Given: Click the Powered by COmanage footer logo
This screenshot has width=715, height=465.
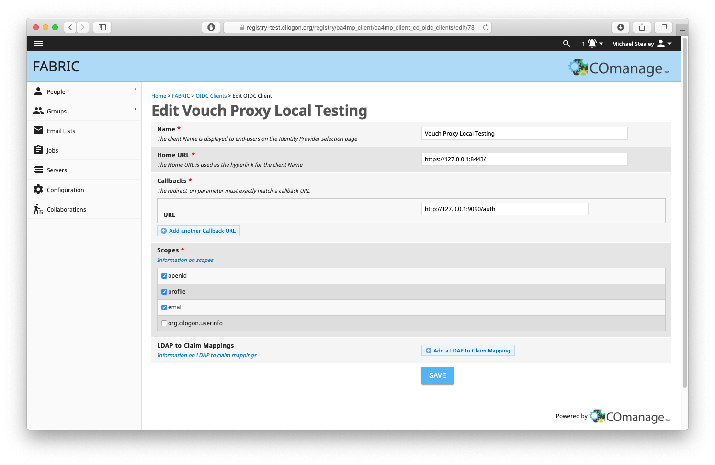Looking at the screenshot, I should (x=629, y=417).
